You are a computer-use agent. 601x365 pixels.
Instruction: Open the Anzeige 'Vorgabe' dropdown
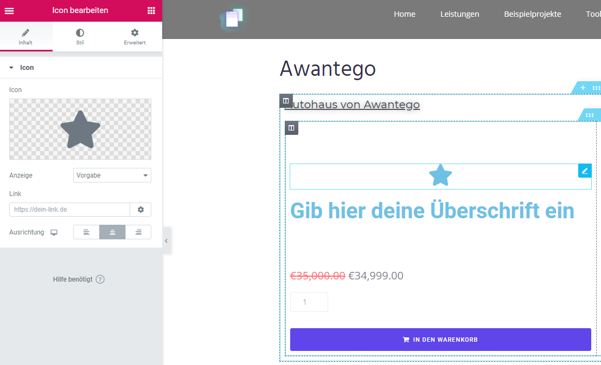[x=112, y=175]
